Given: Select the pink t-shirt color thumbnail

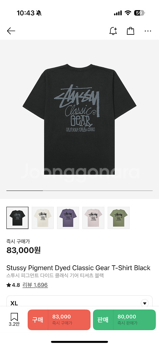Looking at the screenshot, I should [x=93, y=218].
